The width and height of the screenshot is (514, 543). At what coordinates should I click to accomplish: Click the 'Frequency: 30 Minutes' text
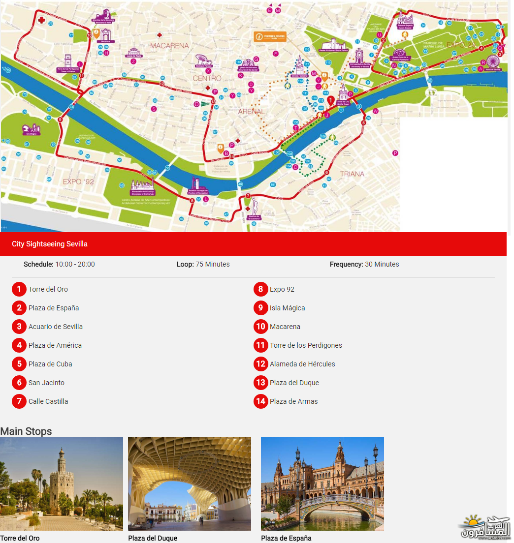[x=364, y=264]
